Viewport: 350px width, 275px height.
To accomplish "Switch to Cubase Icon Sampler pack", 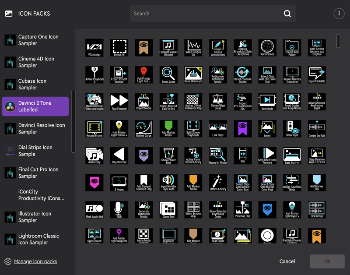I will 35,84.
